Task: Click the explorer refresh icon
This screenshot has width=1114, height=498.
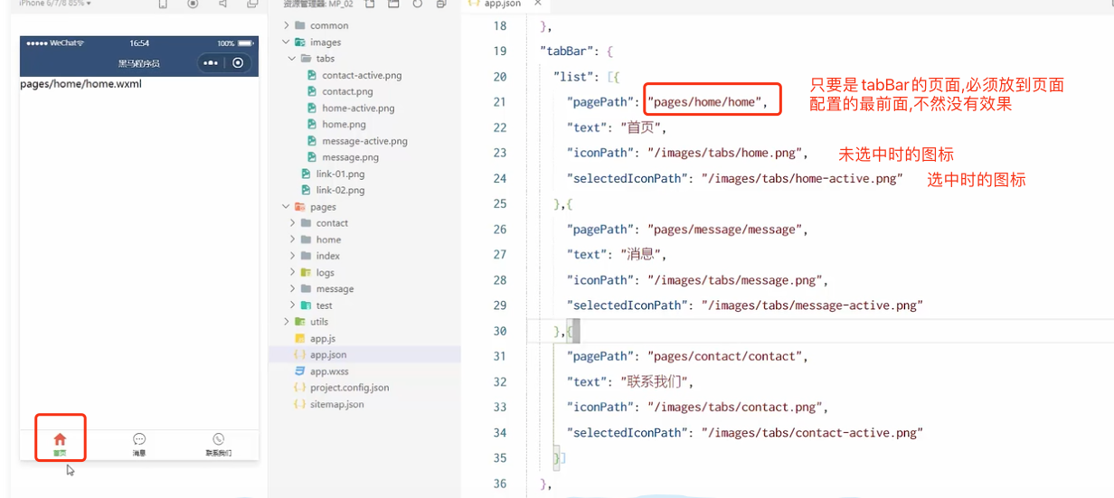Action: 417,4
